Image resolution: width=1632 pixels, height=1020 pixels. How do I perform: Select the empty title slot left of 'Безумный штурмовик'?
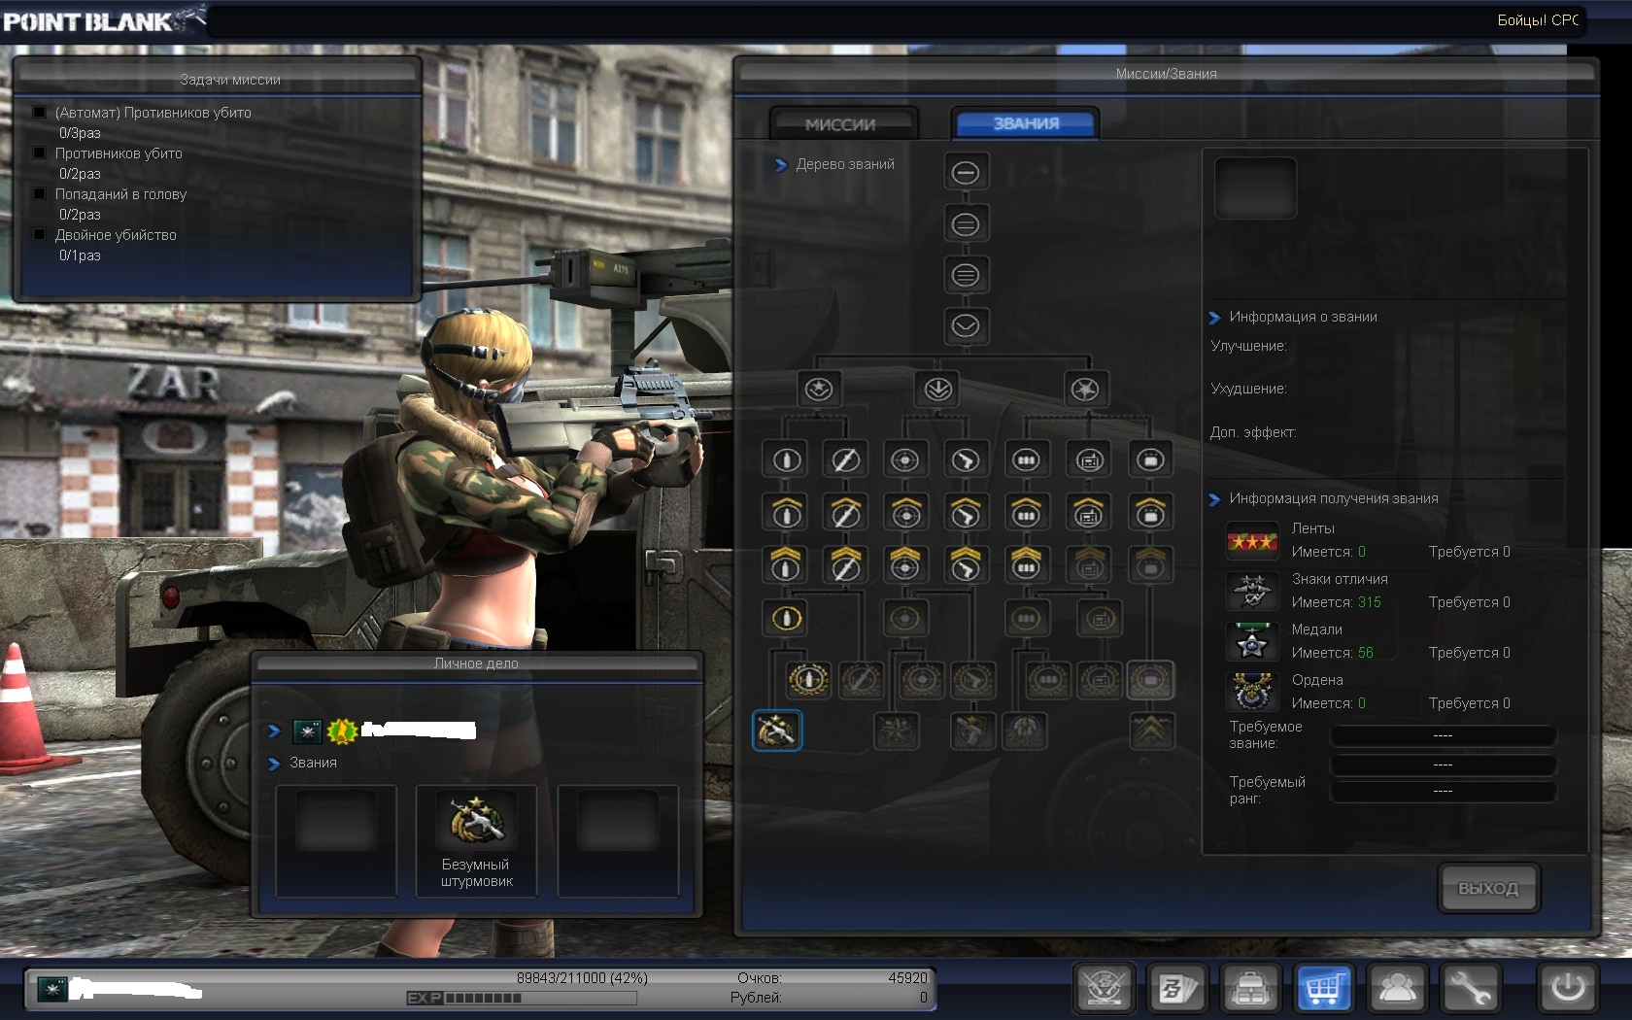click(x=336, y=841)
